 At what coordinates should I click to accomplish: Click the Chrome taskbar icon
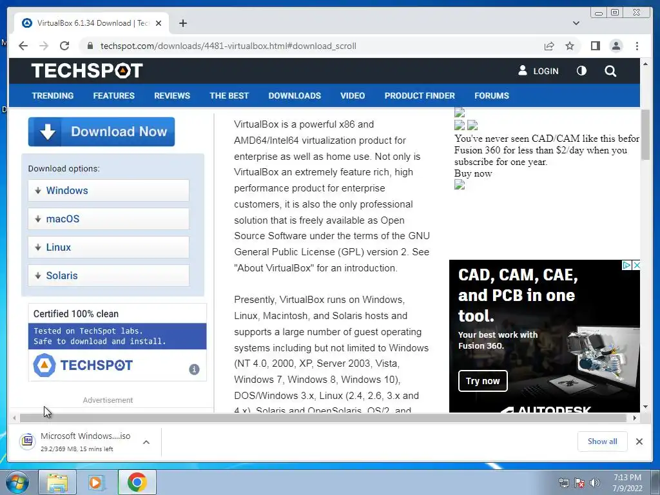[x=137, y=482]
